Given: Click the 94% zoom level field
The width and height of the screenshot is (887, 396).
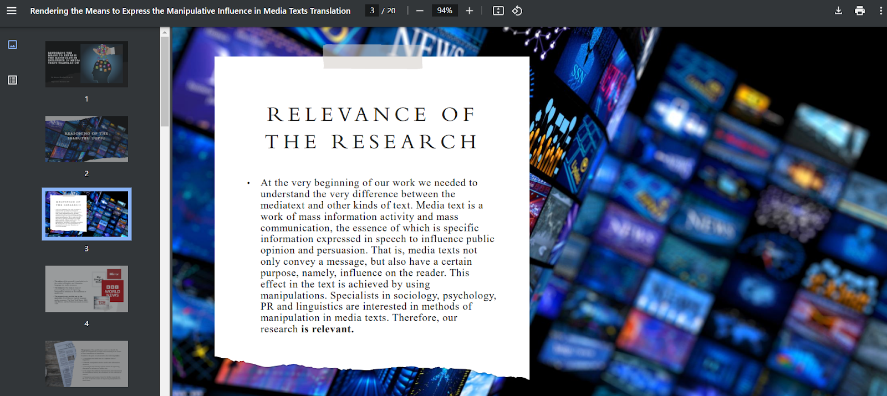Looking at the screenshot, I should click(445, 11).
